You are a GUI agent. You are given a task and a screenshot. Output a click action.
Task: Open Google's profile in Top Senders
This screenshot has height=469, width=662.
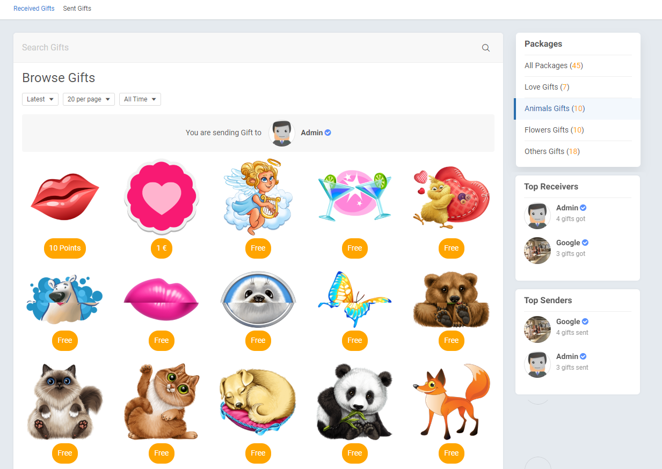(x=568, y=321)
